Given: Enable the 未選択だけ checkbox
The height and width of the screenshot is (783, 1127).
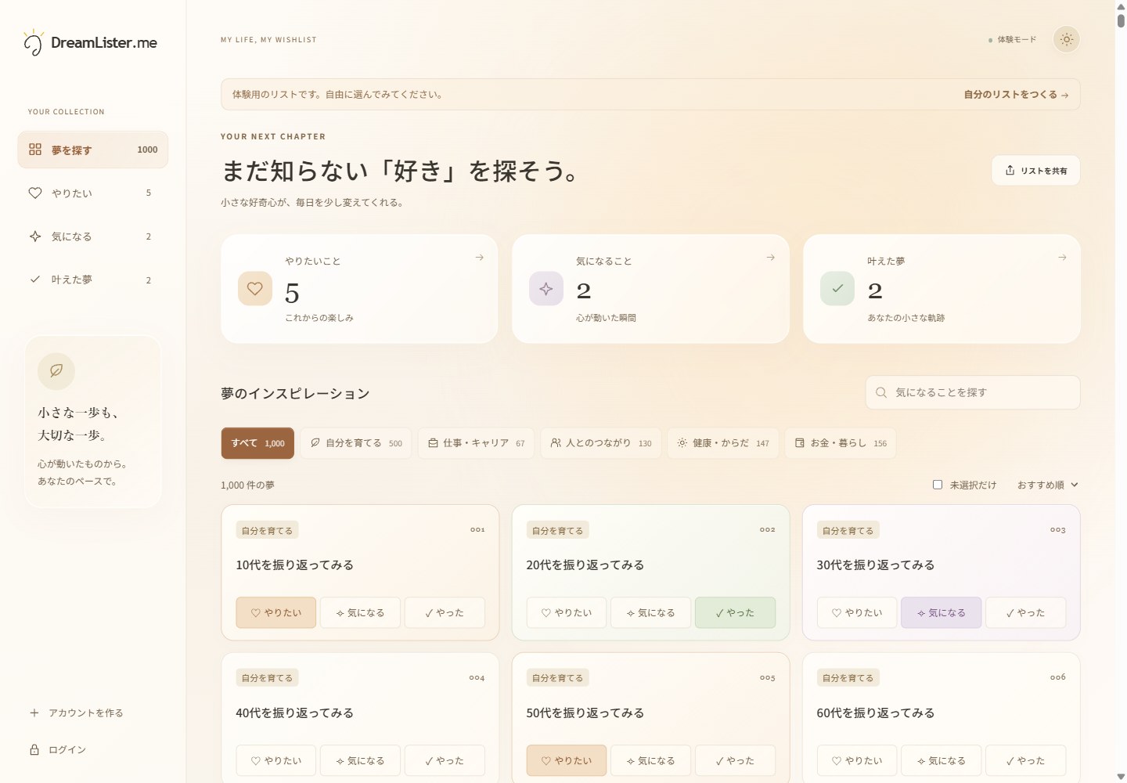Looking at the screenshot, I should (938, 485).
